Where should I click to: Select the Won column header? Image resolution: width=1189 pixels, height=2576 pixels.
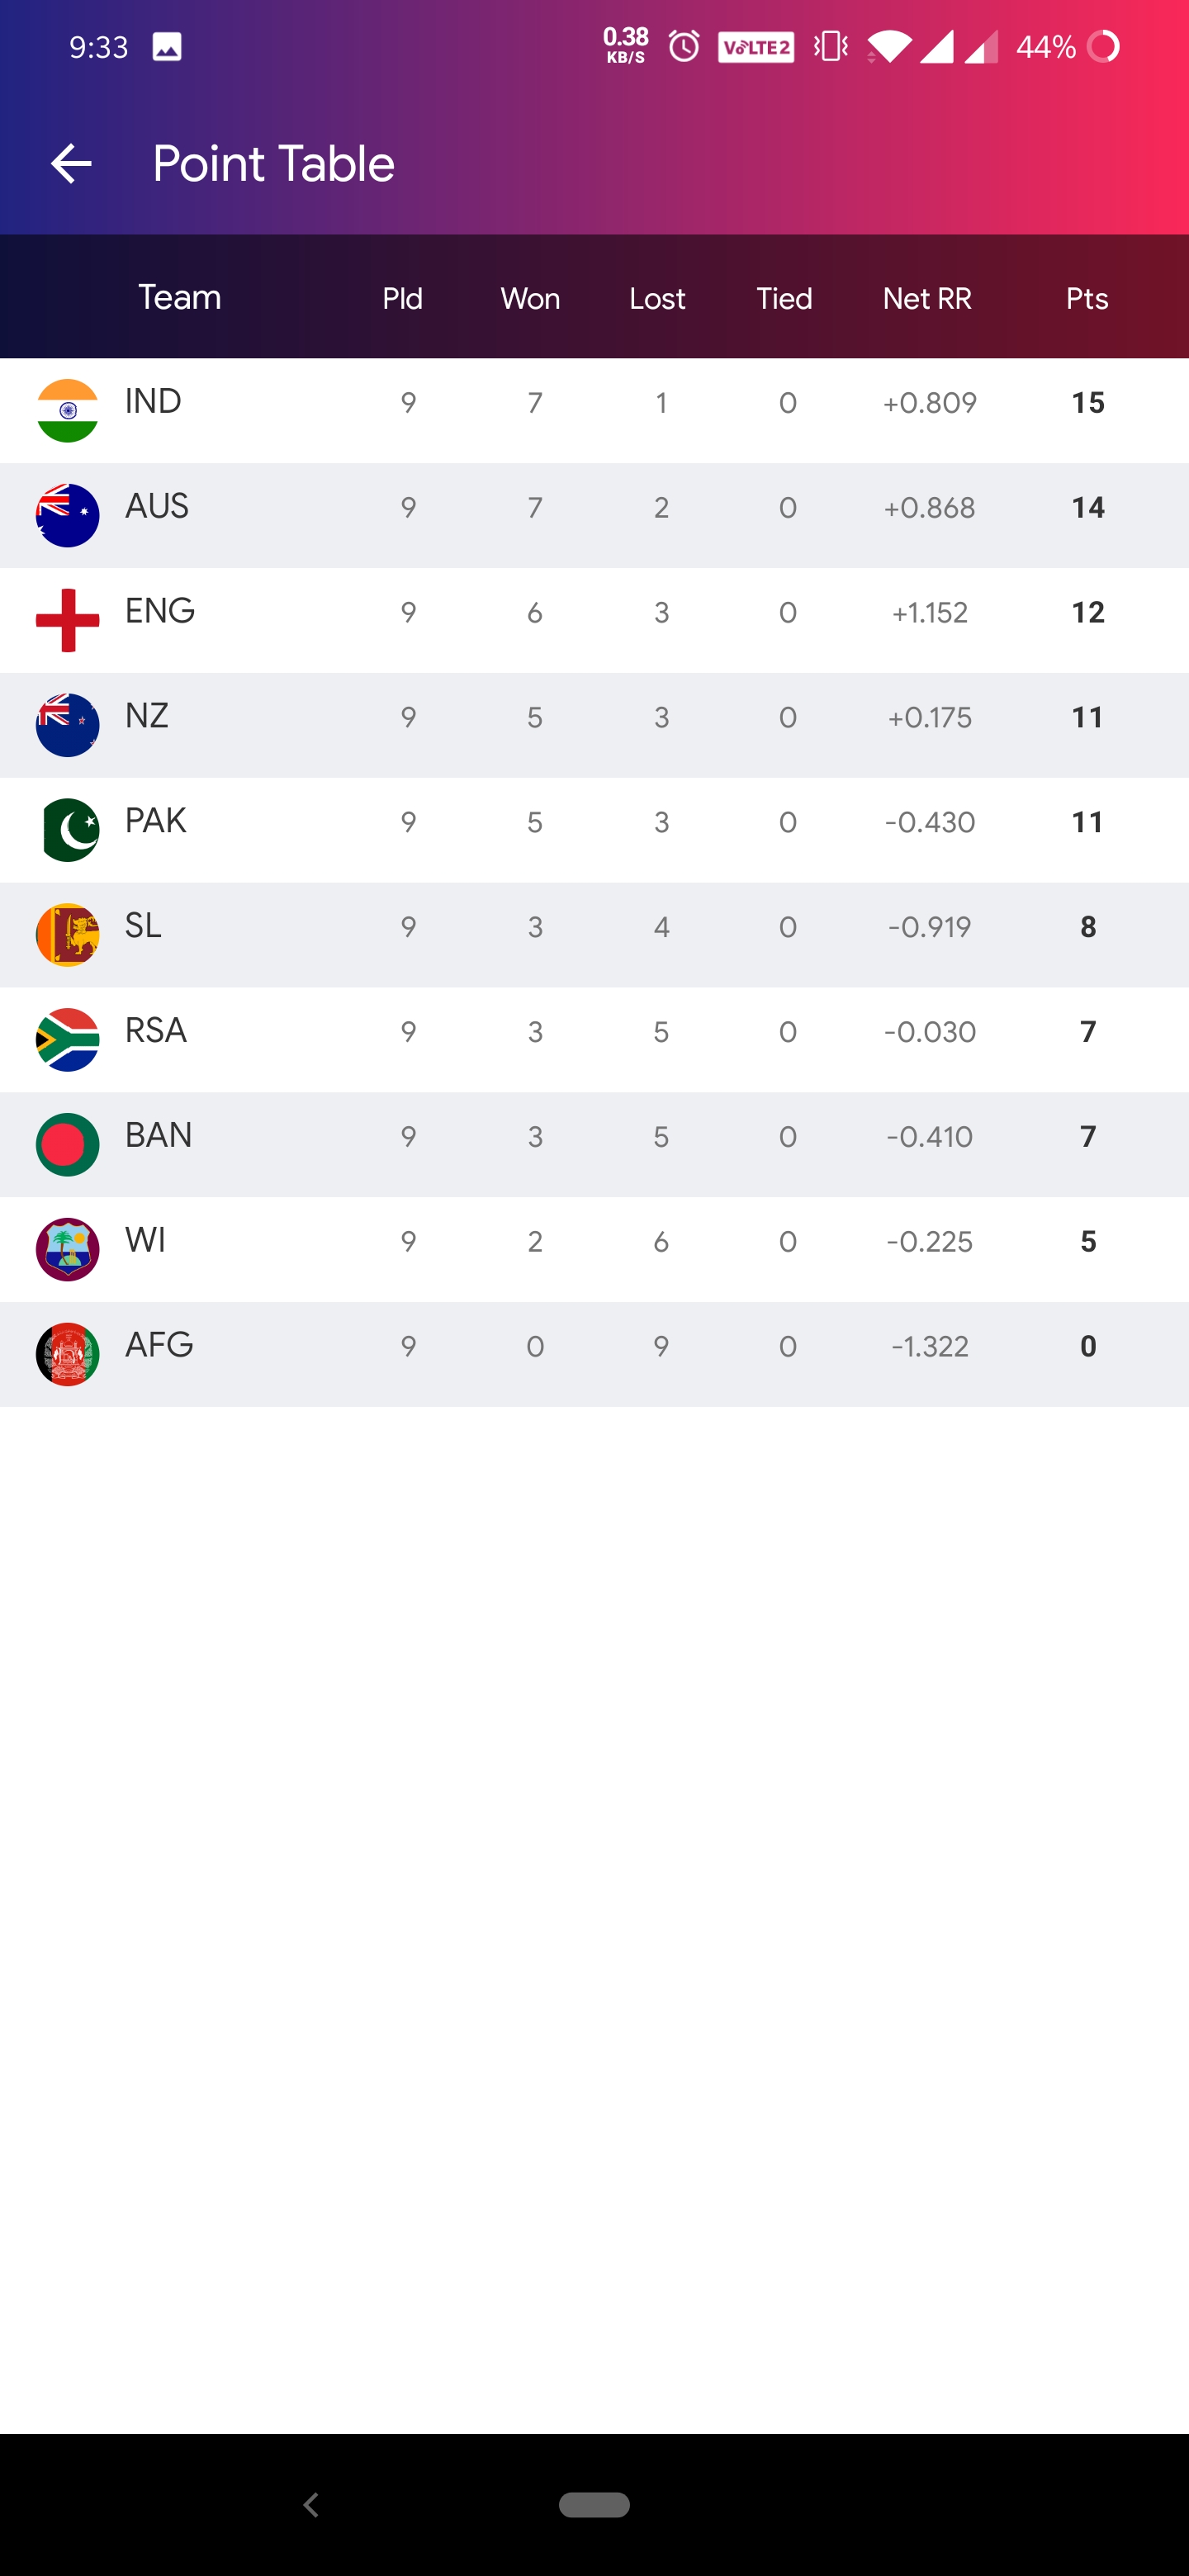[x=530, y=299]
